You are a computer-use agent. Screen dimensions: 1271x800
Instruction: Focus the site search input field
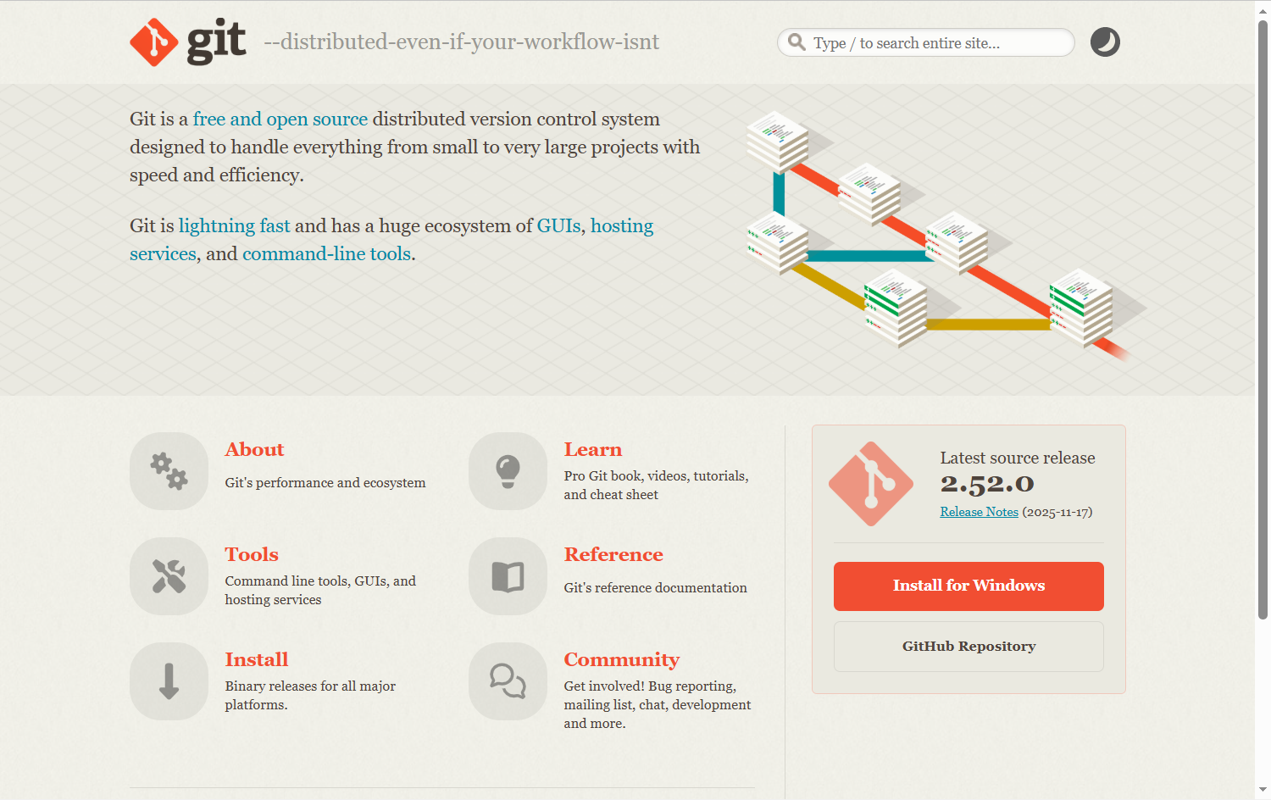tap(932, 43)
